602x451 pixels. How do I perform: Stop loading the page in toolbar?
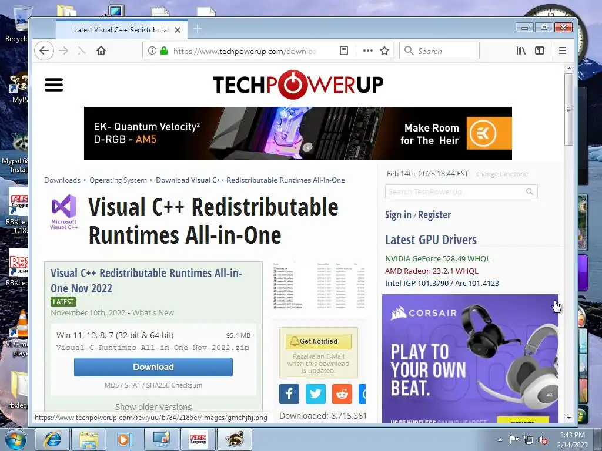[81, 51]
